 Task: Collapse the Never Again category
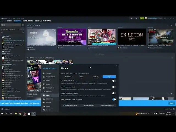click(1, 54)
